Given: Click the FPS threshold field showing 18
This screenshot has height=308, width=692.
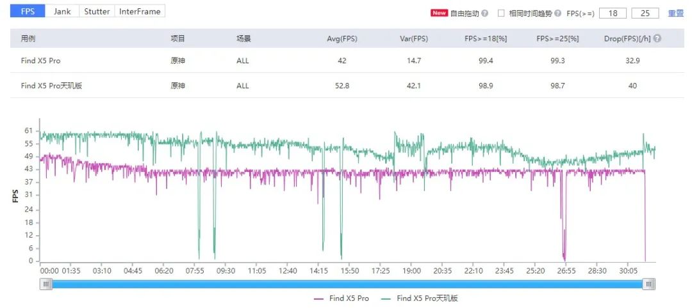Looking at the screenshot, I should click(x=613, y=13).
